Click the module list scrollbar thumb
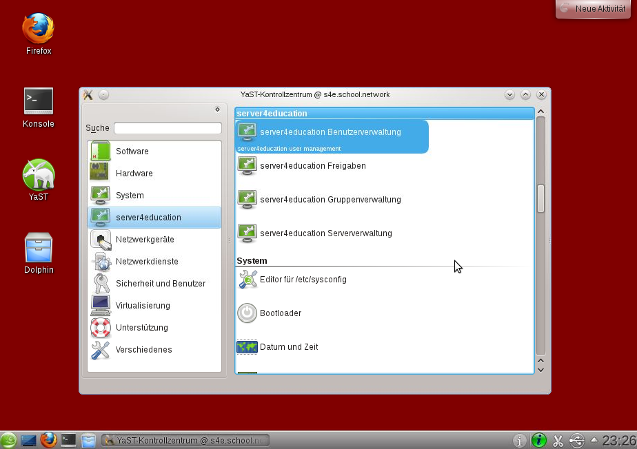Screen dimensions: 637x449 [x=540, y=198]
